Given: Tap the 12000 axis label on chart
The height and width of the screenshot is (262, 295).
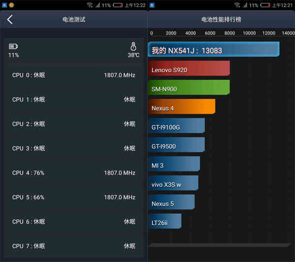Looking at the screenshot, I should [268, 33].
